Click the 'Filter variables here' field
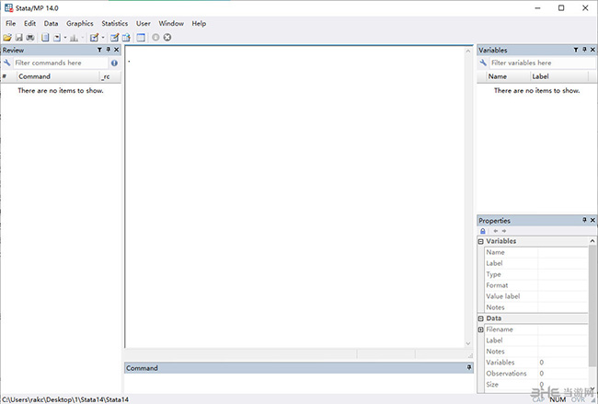The height and width of the screenshot is (404, 598). (x=542, y=63)
